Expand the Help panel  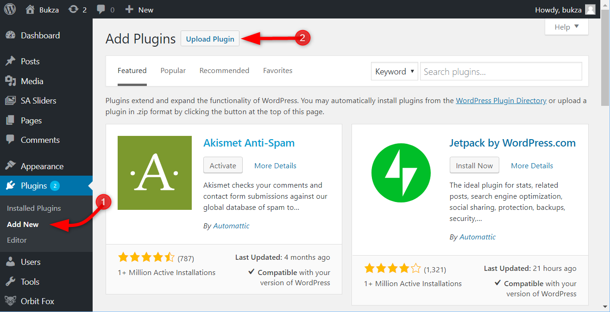tap(566, 27)
